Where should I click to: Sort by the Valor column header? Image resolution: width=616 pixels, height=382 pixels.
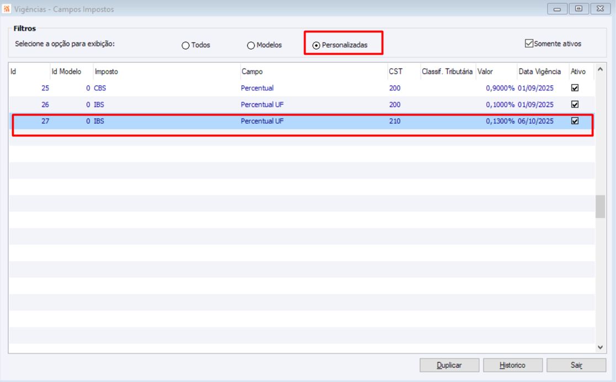(x=496, y=72)
